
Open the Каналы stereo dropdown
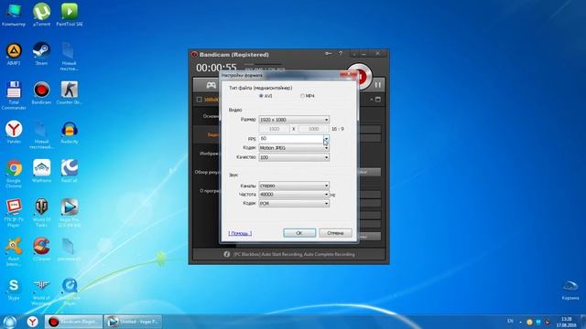coord(294,186)
